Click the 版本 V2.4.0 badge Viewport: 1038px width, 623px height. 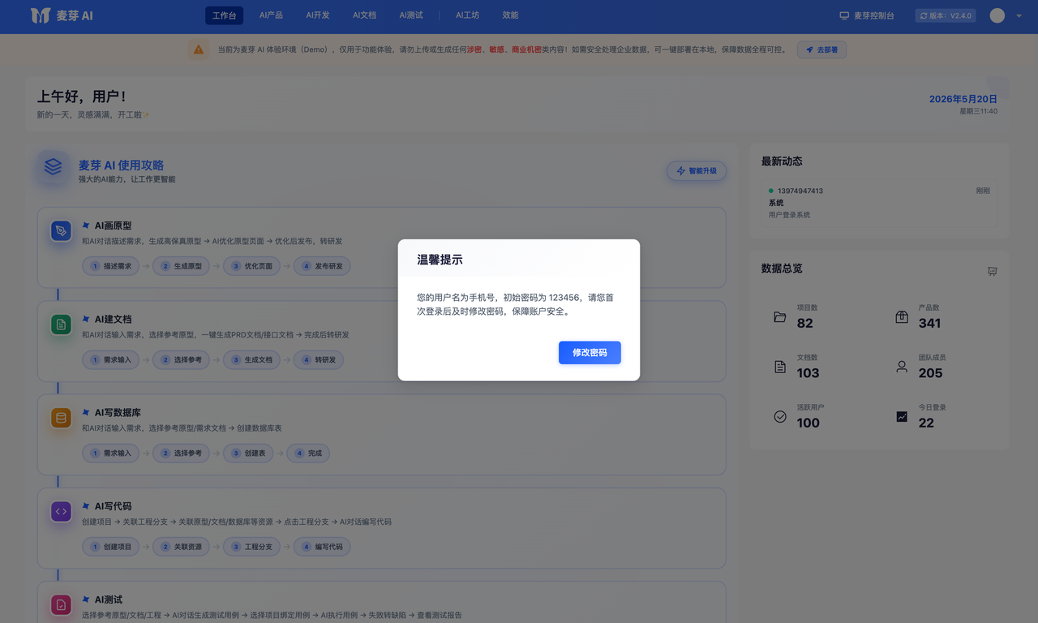[x=946, y=15]
